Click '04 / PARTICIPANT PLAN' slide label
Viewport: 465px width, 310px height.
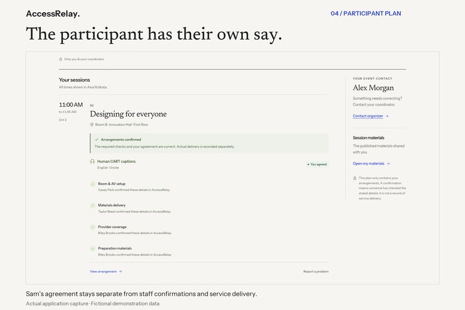point(366,13)
